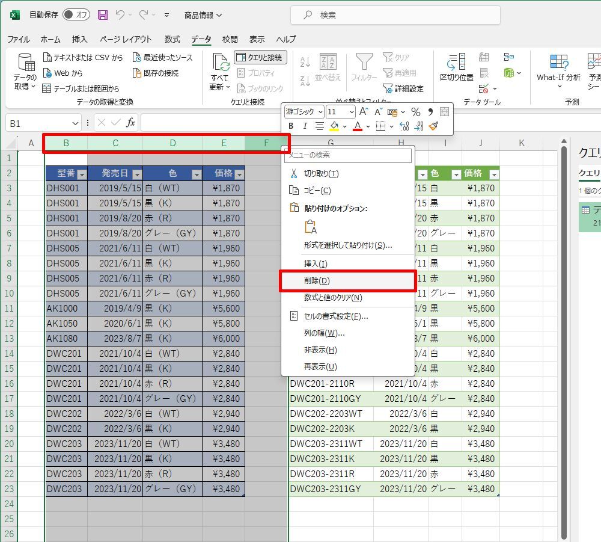The image size is (601, 542).
Task: Click the メニューの検索 search field
Action: point(348,155)
